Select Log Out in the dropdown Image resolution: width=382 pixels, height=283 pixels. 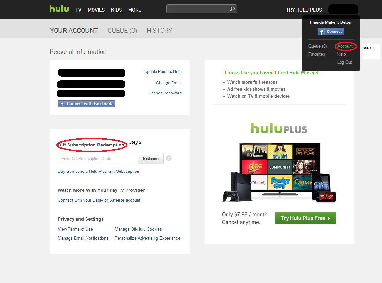pos(344,62)
